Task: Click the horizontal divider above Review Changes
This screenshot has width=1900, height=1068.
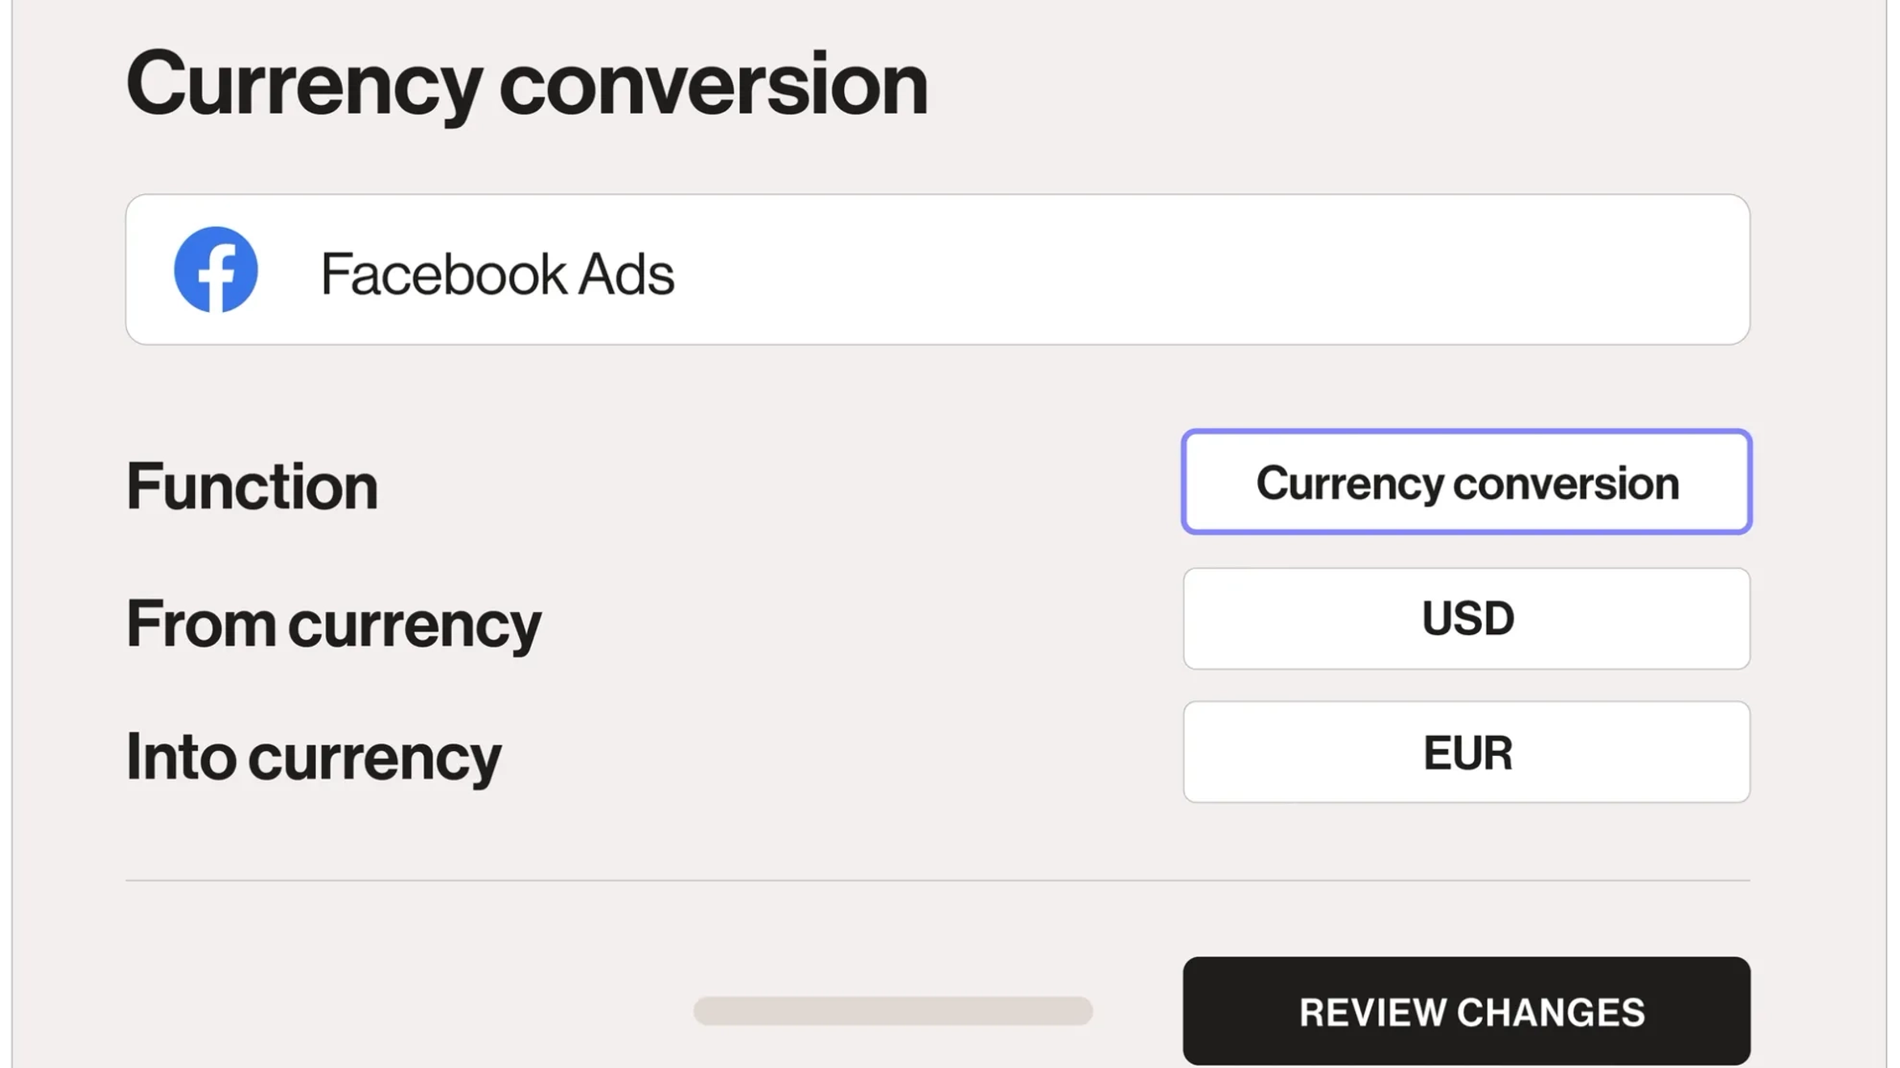Action: pyautogui.click(x=937, y=880)
